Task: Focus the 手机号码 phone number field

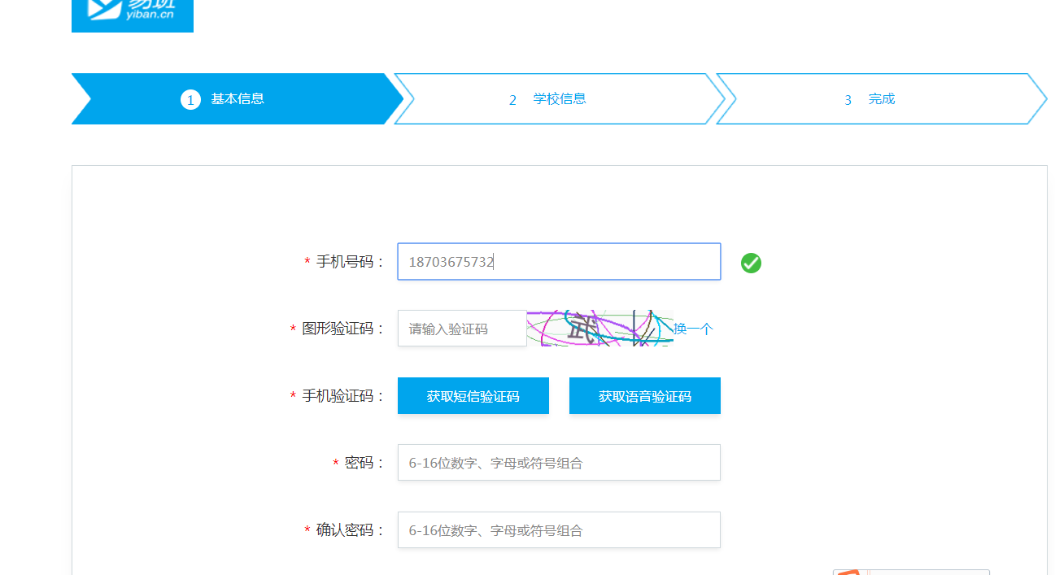Action: click(559, 262)
